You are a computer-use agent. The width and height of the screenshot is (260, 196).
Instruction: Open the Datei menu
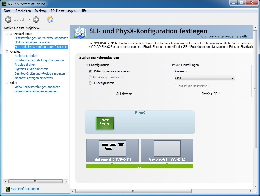point(8,11)
